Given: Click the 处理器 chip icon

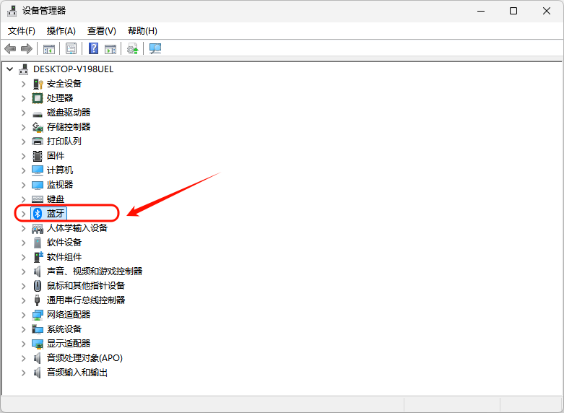Looking at the screenshot, I should pyautogui.click(x=38, y=98).
